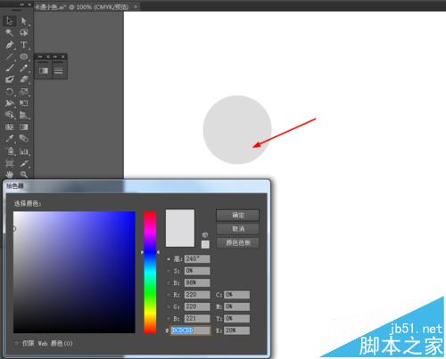Select the Type tool

[24, 45]
